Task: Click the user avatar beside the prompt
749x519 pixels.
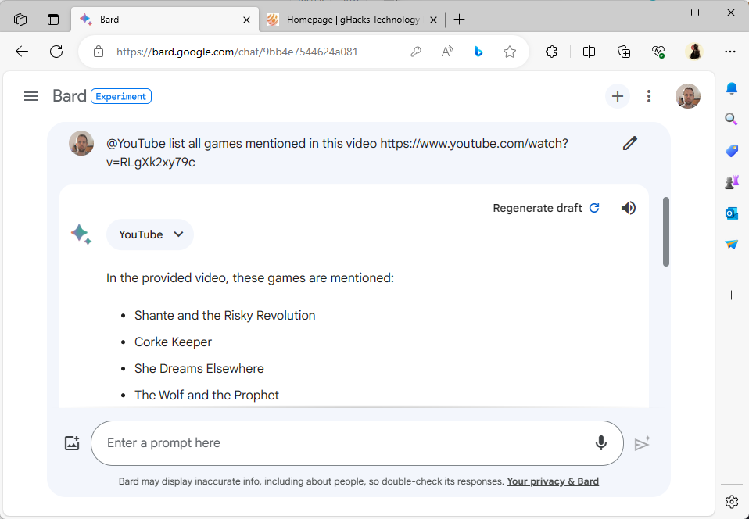Action: click(81, 143)
